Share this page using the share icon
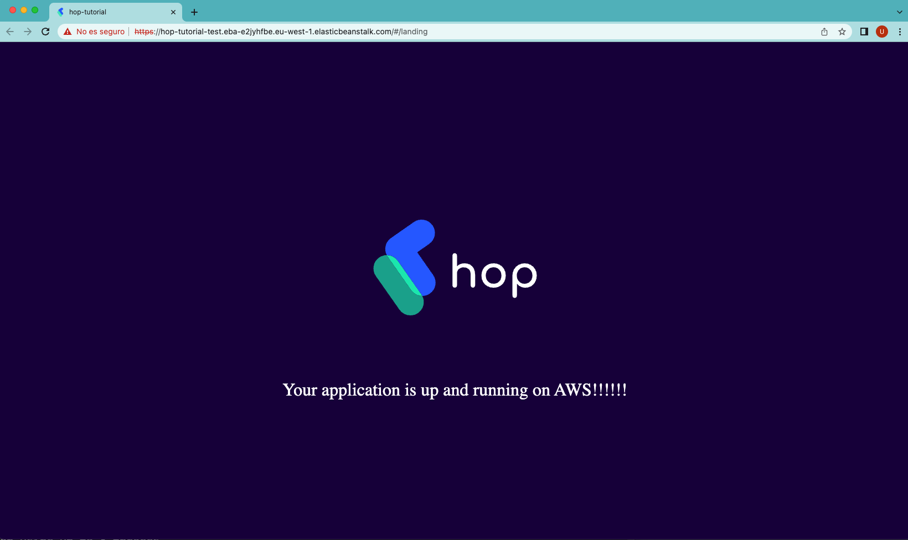Screen dimensions: 908x540 pos(824,32)
